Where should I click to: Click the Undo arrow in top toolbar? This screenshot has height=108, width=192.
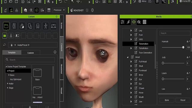pyautogui.click(x=60, y=1)
